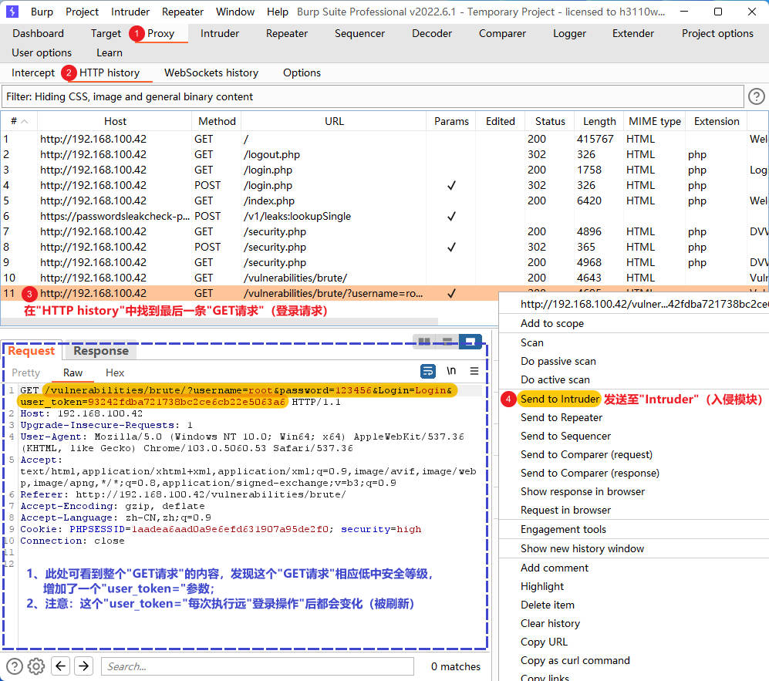Select the Request tab
Viewport: 769px width, 681px height.
(x=32, y=351)
